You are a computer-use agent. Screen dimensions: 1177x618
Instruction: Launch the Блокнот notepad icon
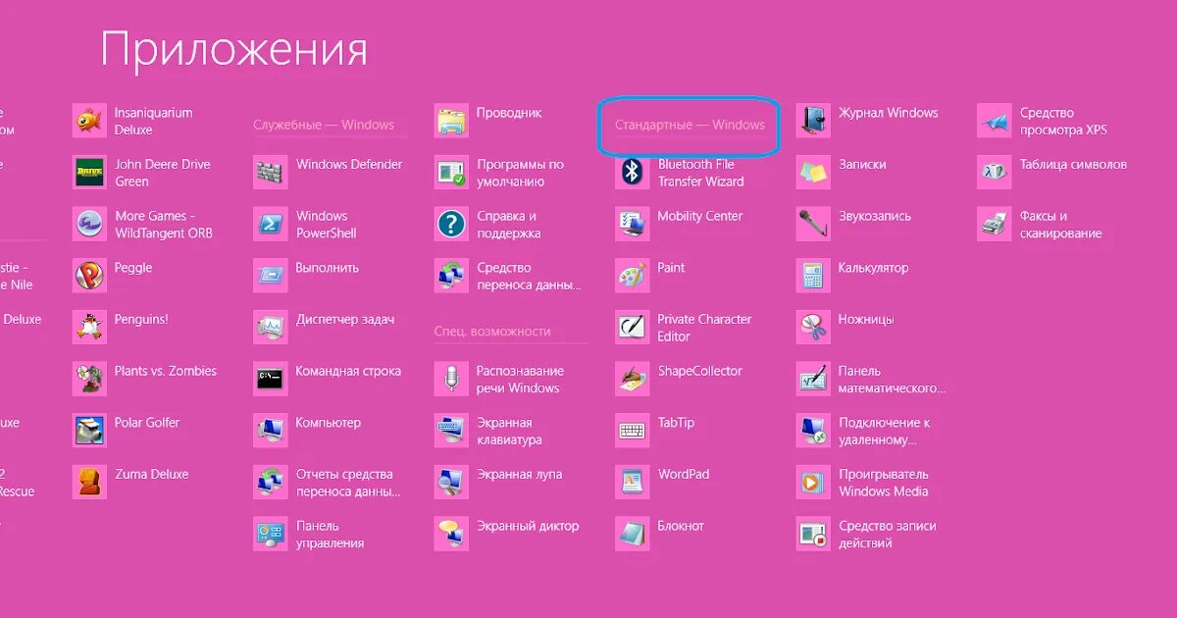coord(633,535)
